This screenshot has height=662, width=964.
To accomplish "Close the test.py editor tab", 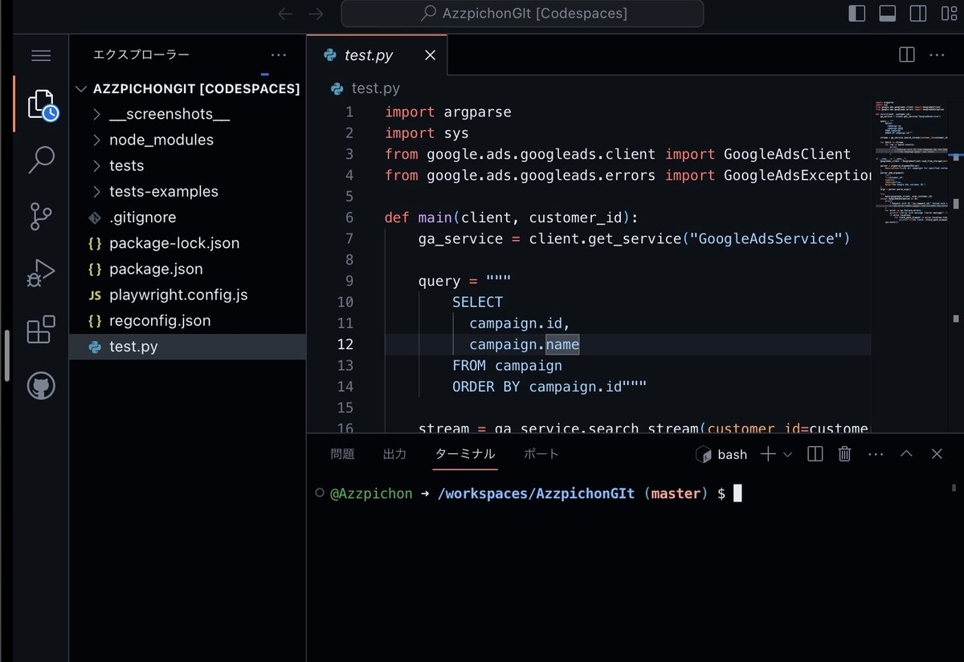I will click(430, 55).
